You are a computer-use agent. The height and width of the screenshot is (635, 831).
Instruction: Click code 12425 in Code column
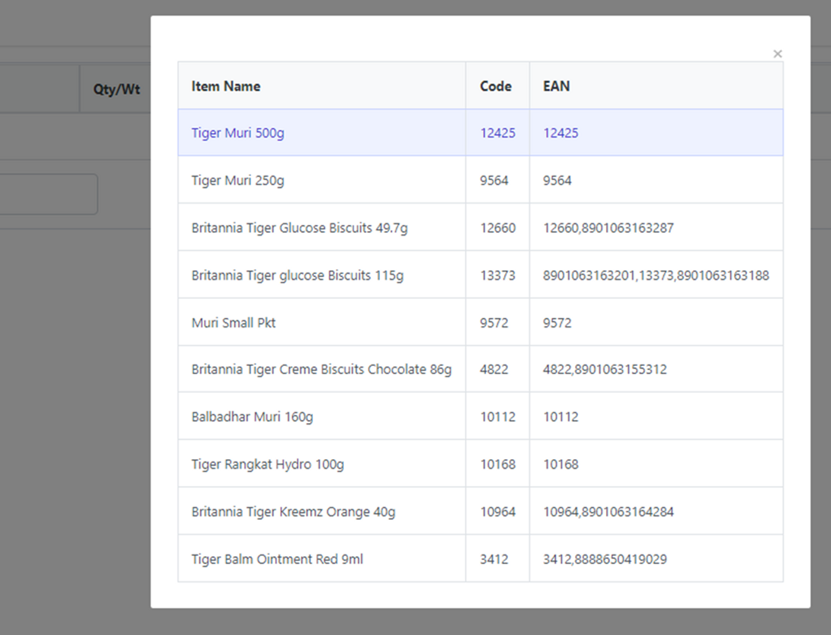tap(498, 133)
